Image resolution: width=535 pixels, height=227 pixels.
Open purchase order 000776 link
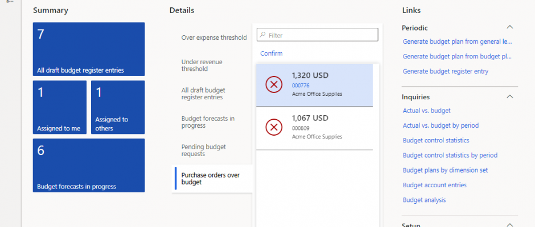301,86
